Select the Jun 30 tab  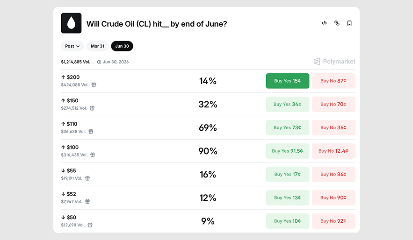pos(122,46)
